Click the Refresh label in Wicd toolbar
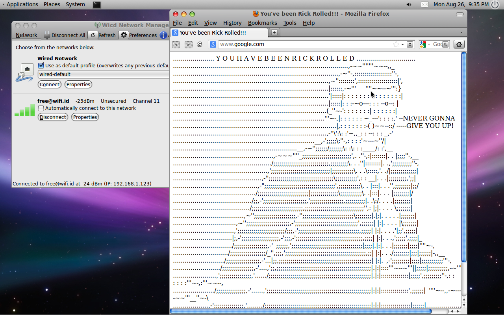The height and width of the screenshot is (315, 504). coord(107,35)
